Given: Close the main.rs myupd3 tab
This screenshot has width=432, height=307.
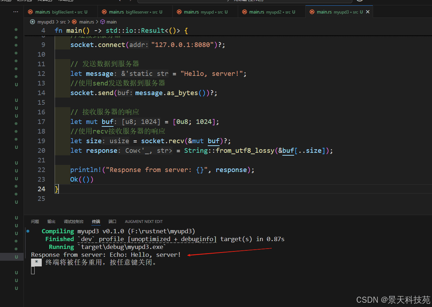Looking at the screenshot, I should 368,12.
